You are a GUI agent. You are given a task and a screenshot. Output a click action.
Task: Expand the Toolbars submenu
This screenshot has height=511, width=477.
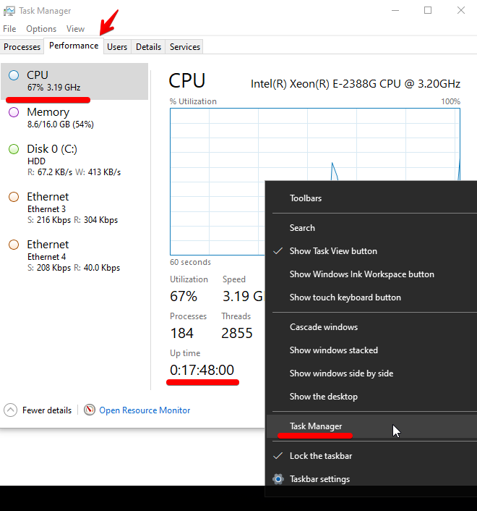click(306, 198)
